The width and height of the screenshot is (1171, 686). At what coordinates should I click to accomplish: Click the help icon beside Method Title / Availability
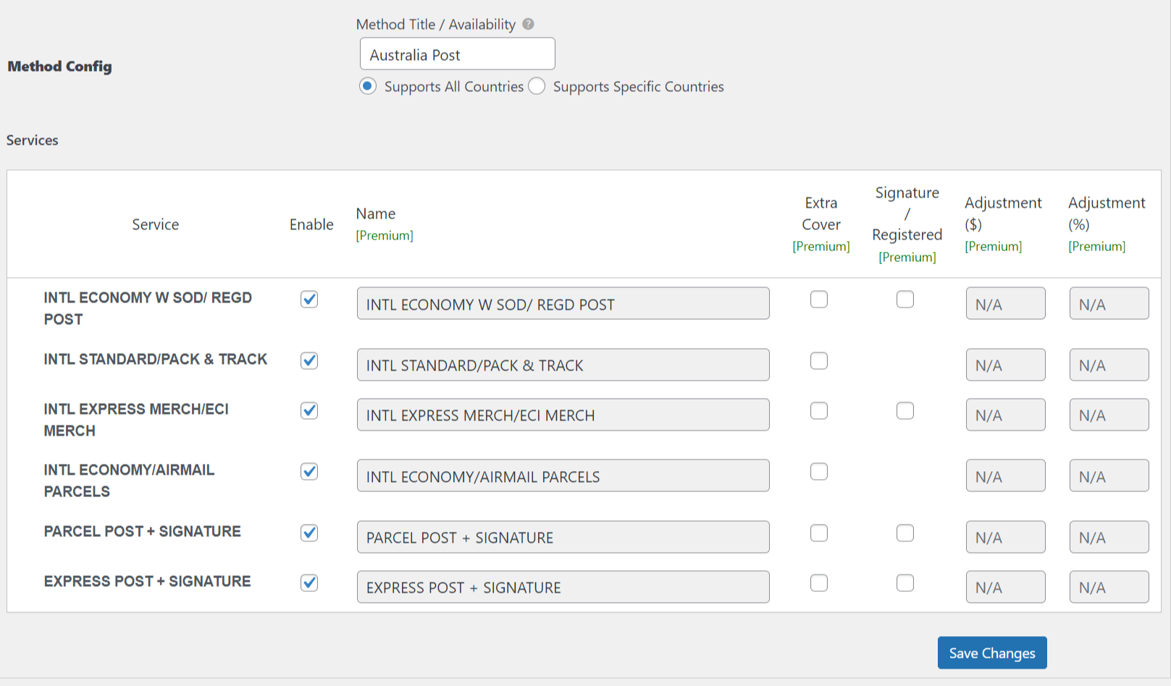(x=529, y=24)
